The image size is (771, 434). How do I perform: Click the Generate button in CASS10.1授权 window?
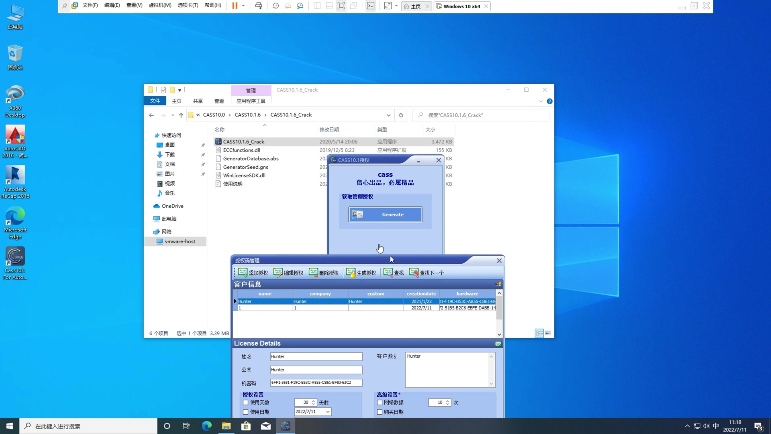pos(385,214)
